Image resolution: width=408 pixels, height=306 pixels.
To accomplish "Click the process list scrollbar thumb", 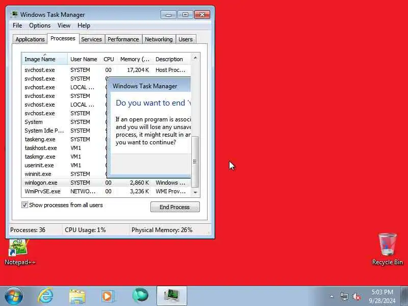I will click(195, 162).
